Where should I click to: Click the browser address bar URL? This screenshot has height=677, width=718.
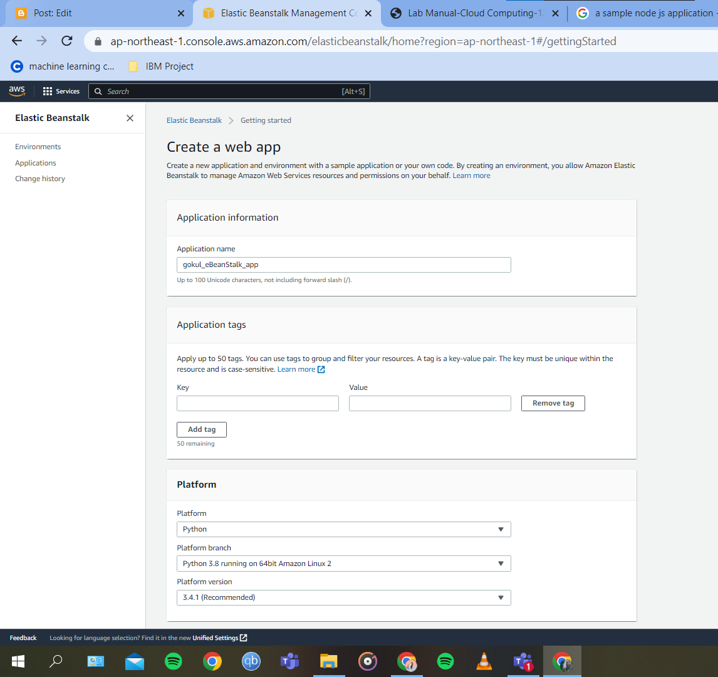363,41
